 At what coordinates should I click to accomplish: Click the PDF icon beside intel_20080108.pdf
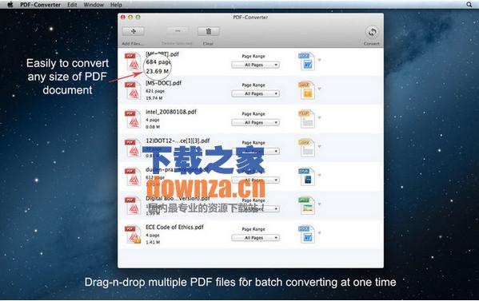pyautogui.click(x=133, y=119)
